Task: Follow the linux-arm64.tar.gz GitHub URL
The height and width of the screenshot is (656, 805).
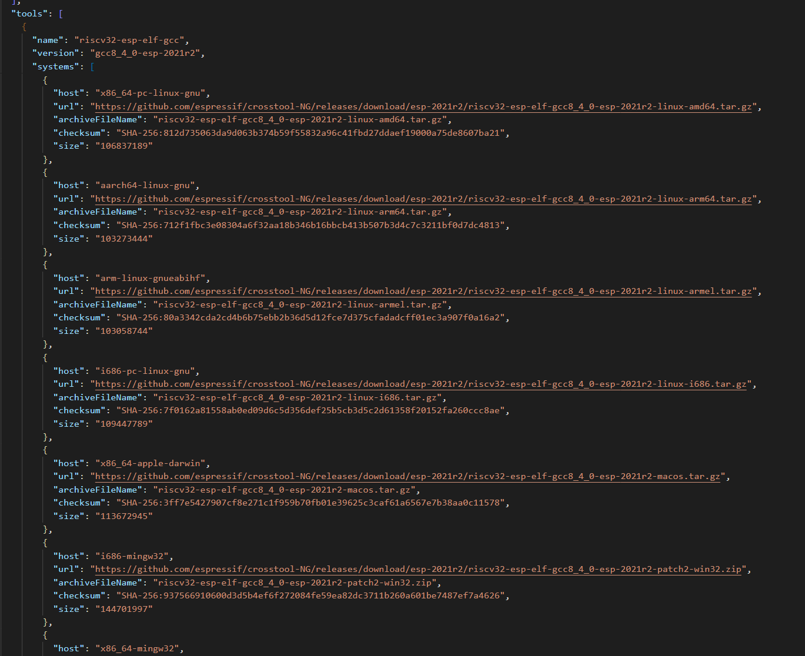Action: click(x=423, y=199)
